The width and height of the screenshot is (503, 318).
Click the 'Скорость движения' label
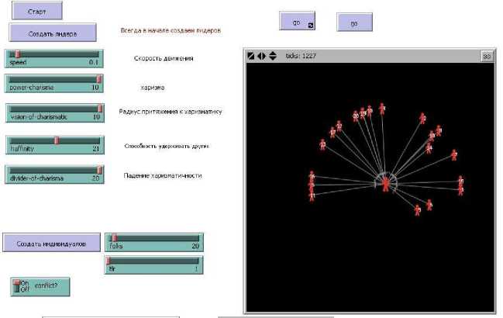[164, 58]
